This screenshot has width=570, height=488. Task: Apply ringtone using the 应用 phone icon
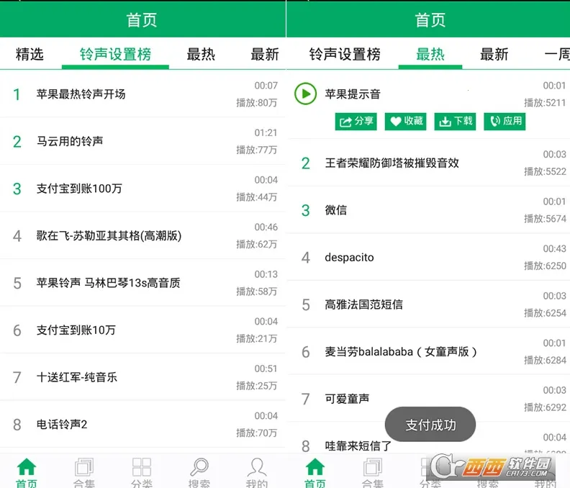(x=505, y=121)
